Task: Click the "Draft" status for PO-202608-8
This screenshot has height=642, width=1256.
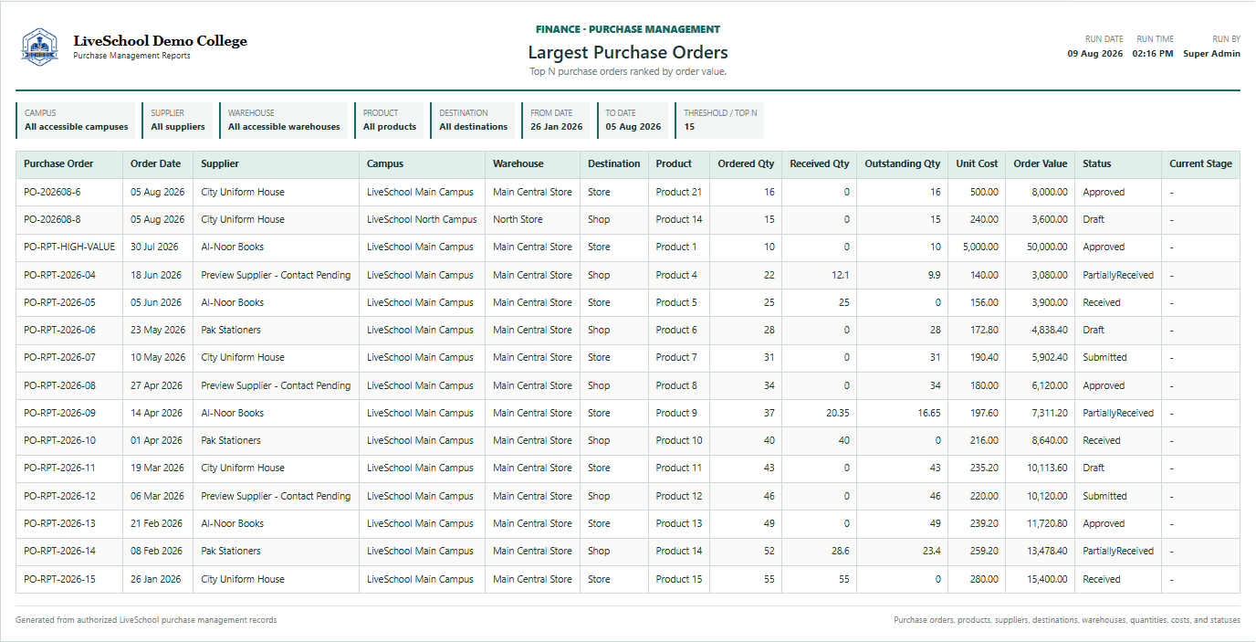Action: (1094, 219)
